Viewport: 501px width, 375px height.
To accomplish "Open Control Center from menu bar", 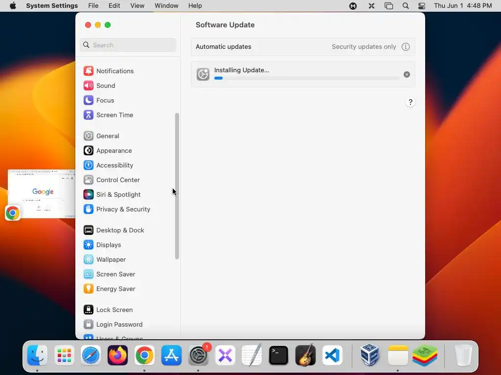I will [x=422, y=6].
